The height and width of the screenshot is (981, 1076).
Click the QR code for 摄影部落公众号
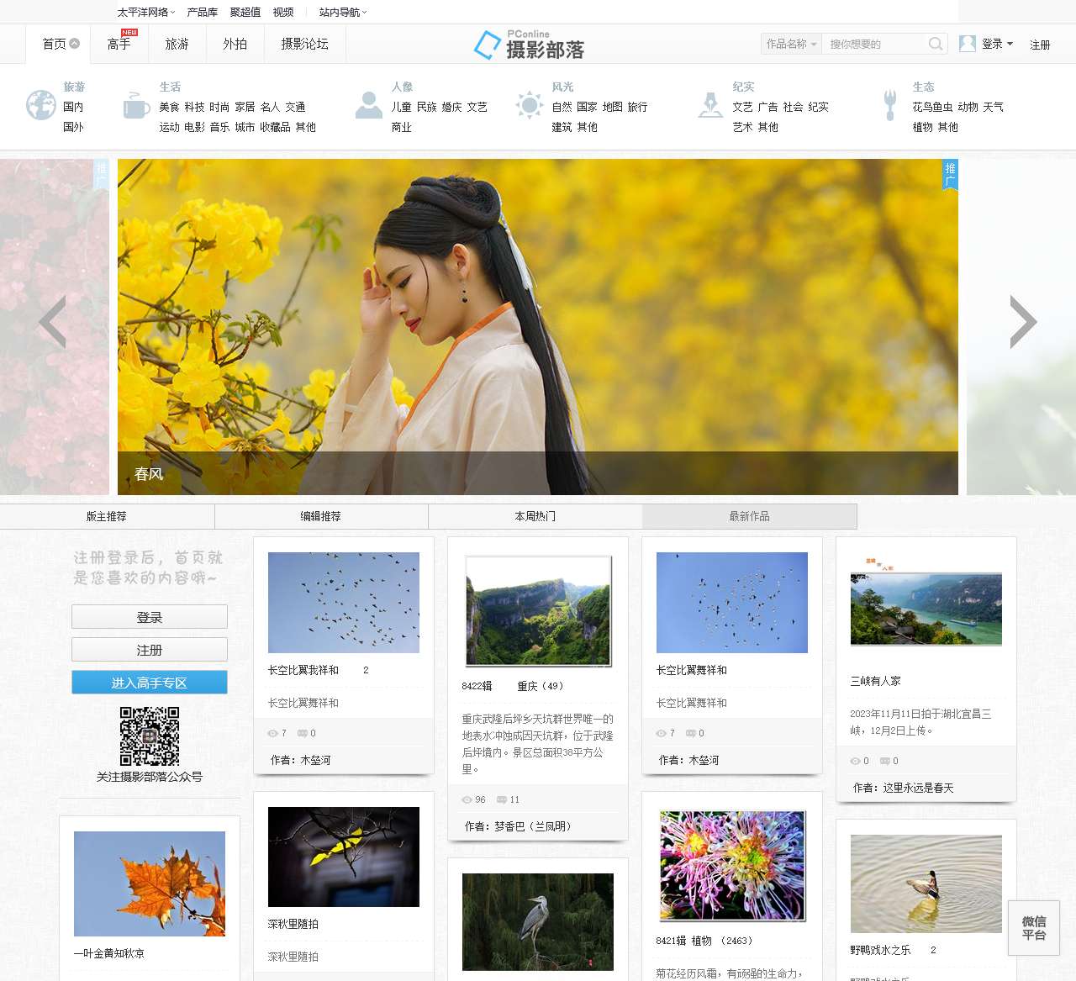(150, 736)
